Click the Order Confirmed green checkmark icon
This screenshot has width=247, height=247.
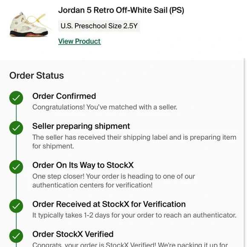pos(16,98)
